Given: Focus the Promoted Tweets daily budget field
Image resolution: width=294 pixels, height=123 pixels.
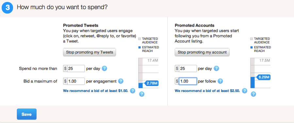Looking at the screenshot, I should coord(76,69).
